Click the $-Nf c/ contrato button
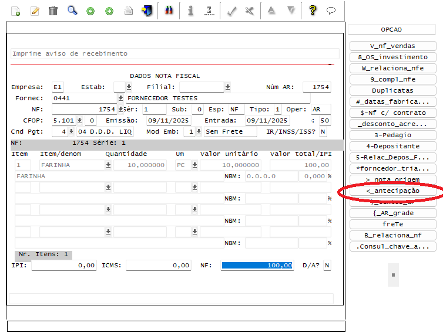The image size is (443, 333). tap(392, 113)
